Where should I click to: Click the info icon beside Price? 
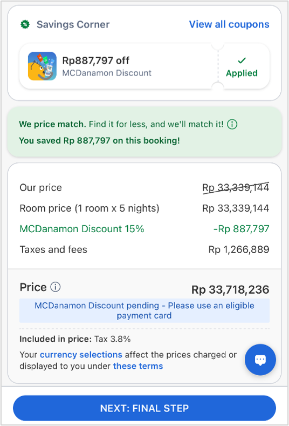pos(56,287)
